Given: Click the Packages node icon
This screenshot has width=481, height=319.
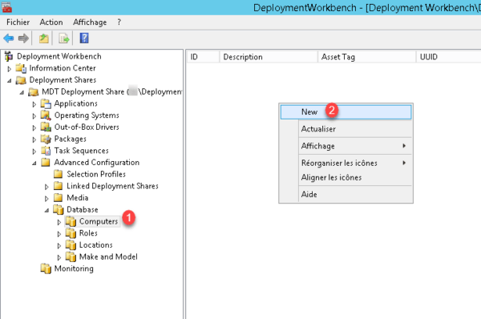Looking at the screenshot, I should coord(46,139).
